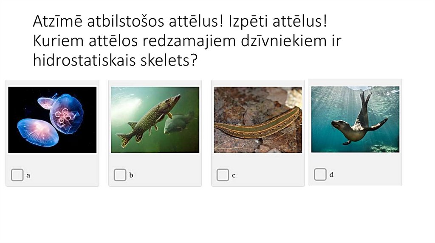
Task: Click the grey card area right of label c
Action: coord(269,175)
